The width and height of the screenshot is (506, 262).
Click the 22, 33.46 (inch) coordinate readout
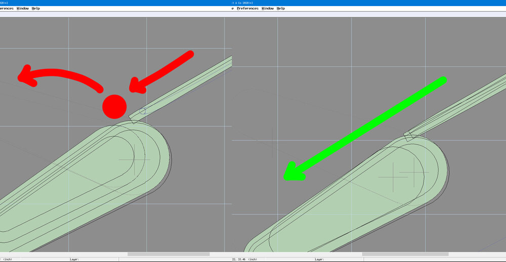point(244,259)
